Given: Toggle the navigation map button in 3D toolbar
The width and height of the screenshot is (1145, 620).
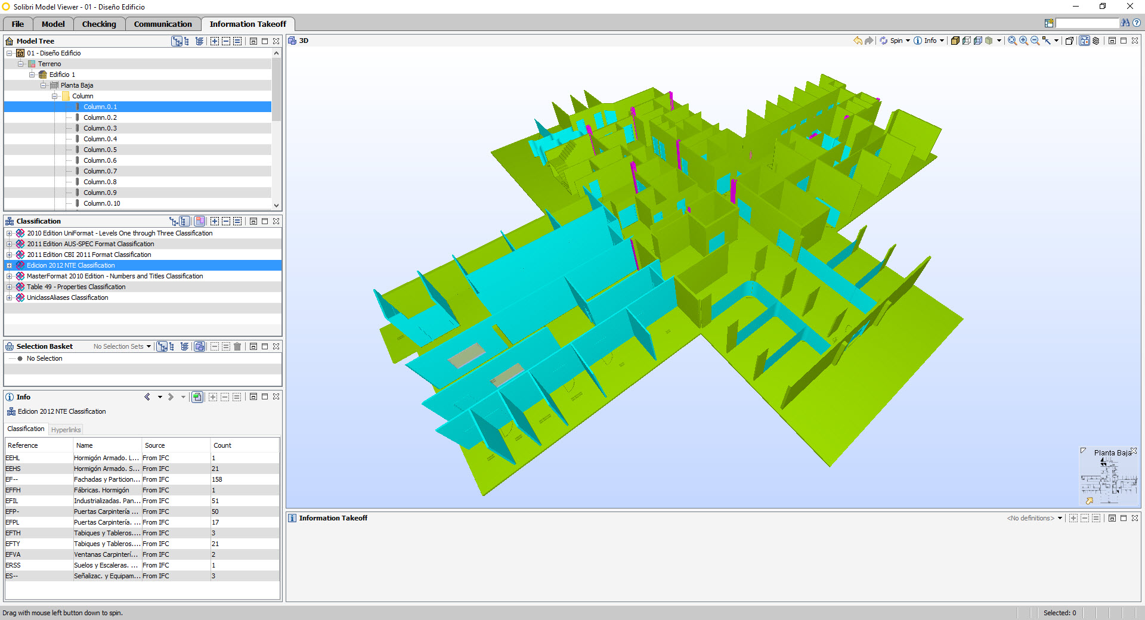Looking at the screenshot, I should tap(1084, 41).
